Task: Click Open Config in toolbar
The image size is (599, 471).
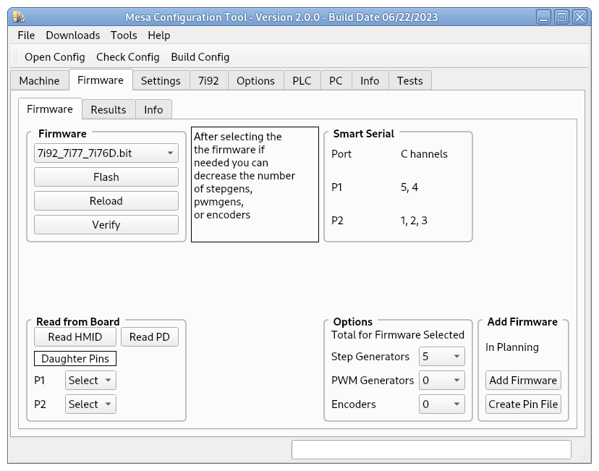Action: click(55, 57)
